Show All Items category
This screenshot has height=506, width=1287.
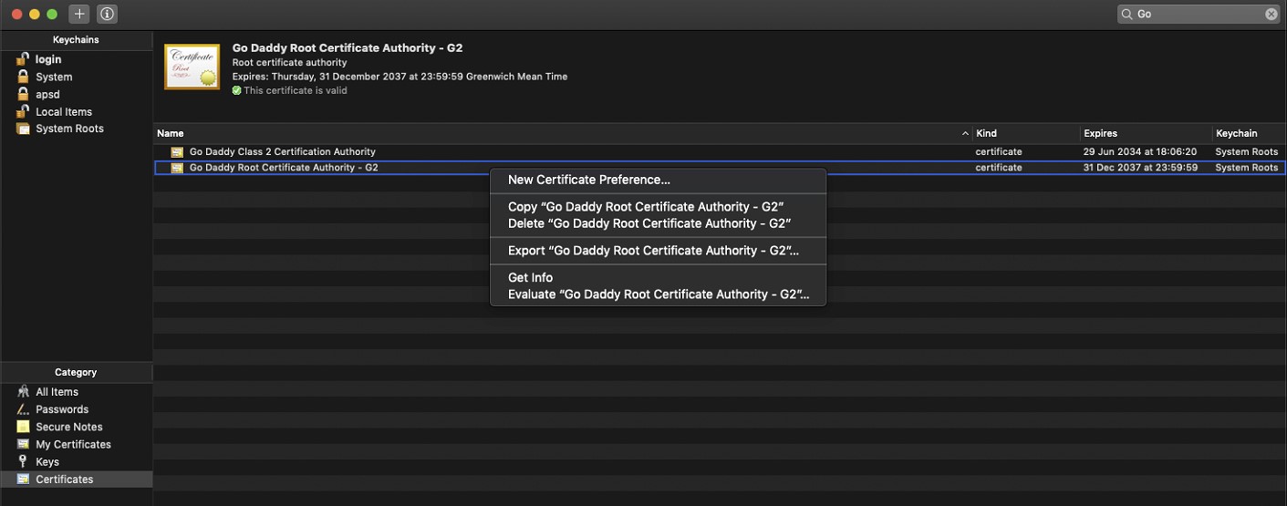(57, 392)
